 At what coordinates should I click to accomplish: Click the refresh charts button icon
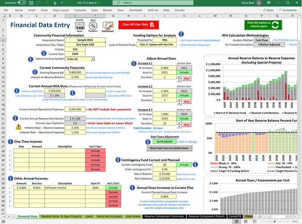tap(276, 25)
